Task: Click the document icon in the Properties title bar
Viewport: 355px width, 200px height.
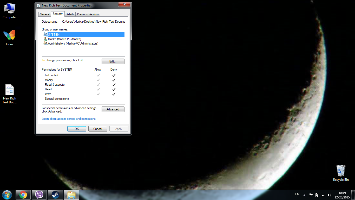Action: (x=39, y=5)
